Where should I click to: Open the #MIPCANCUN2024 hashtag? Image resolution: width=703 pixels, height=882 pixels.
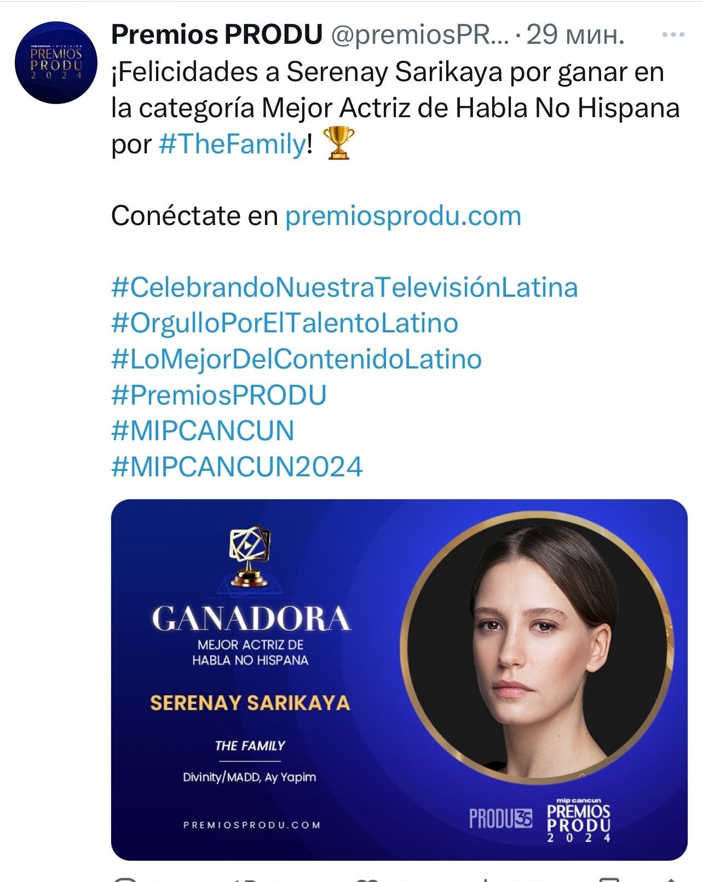click(x=237, y=467)
